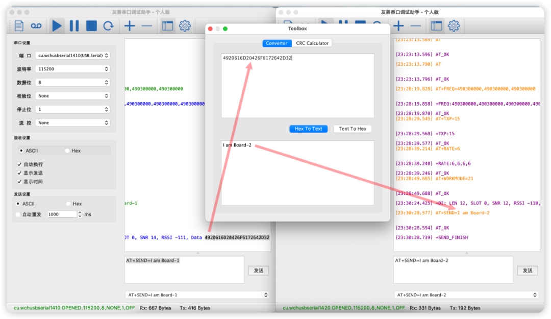Switch to the CRC Calculator tab
The height and width of the screenshot is (319, 551).
click(312, 43)
